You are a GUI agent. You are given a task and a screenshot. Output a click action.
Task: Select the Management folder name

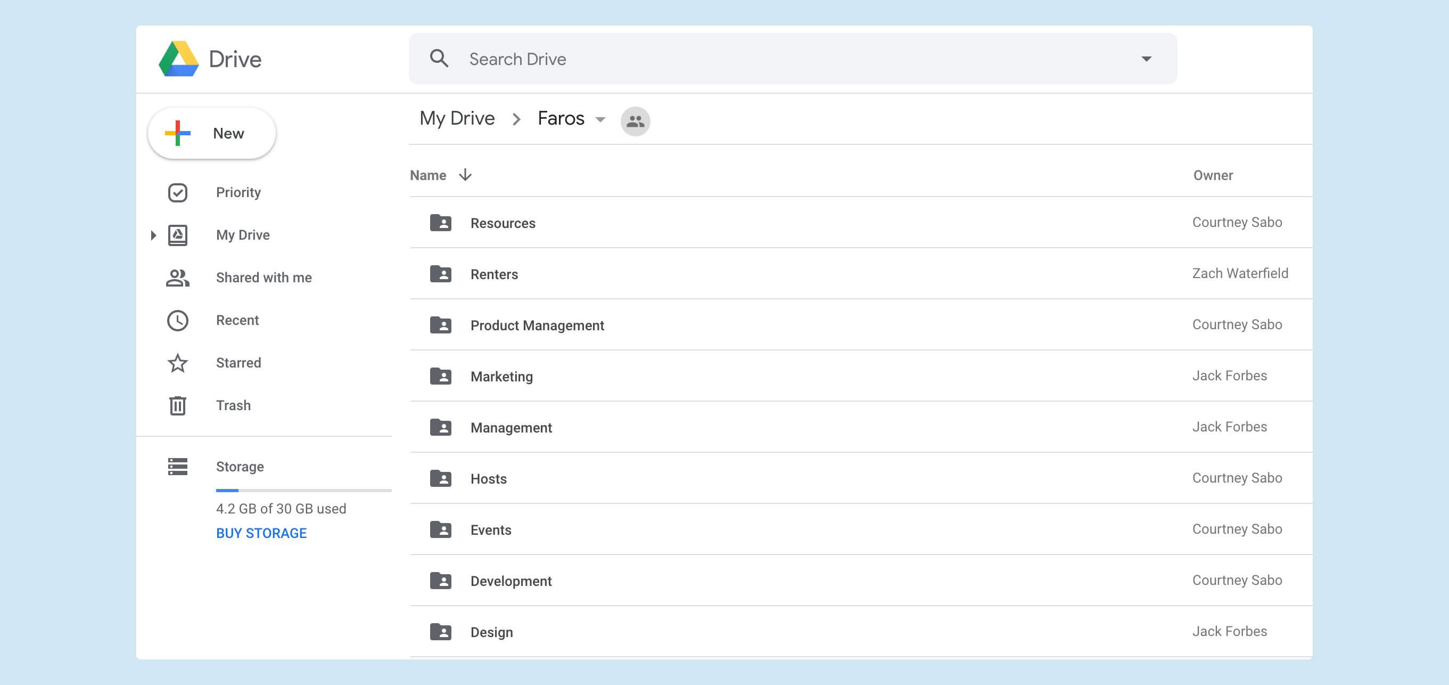(x=512, y=428)
